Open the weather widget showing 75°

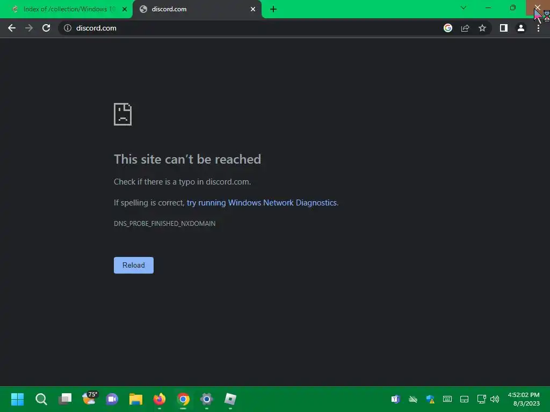[x=89, y=399]
